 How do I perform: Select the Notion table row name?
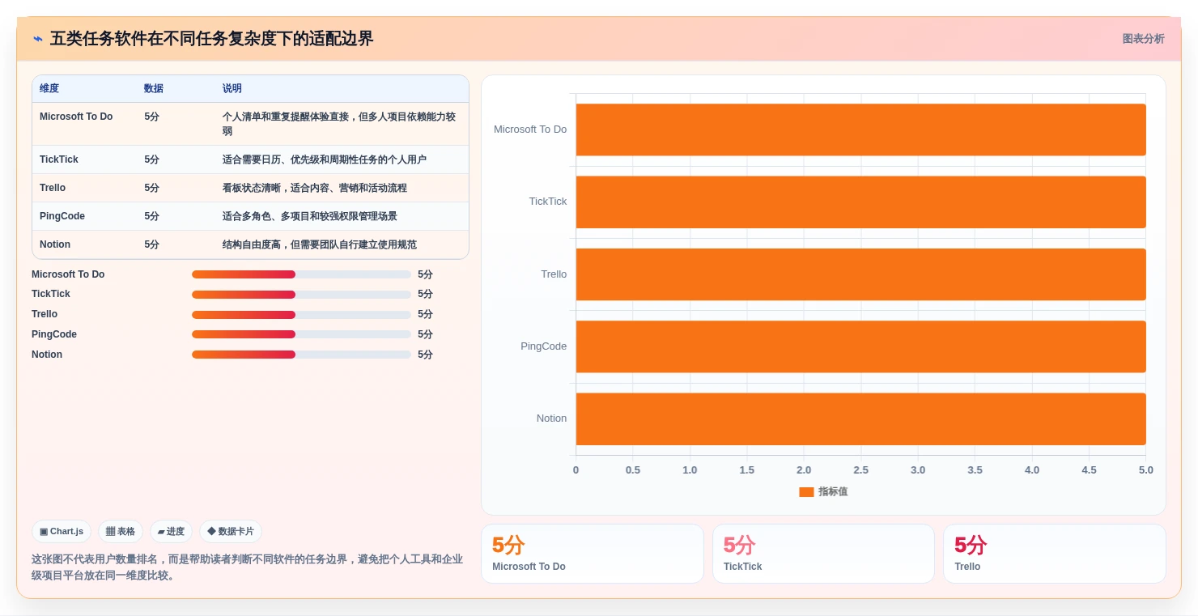point(55,244)
